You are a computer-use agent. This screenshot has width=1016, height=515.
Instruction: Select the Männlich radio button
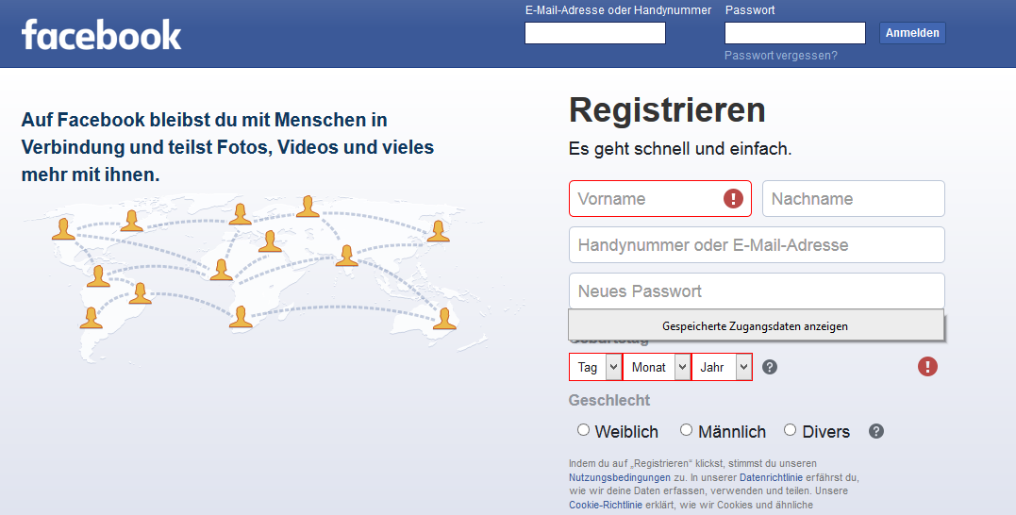point(686,430)
